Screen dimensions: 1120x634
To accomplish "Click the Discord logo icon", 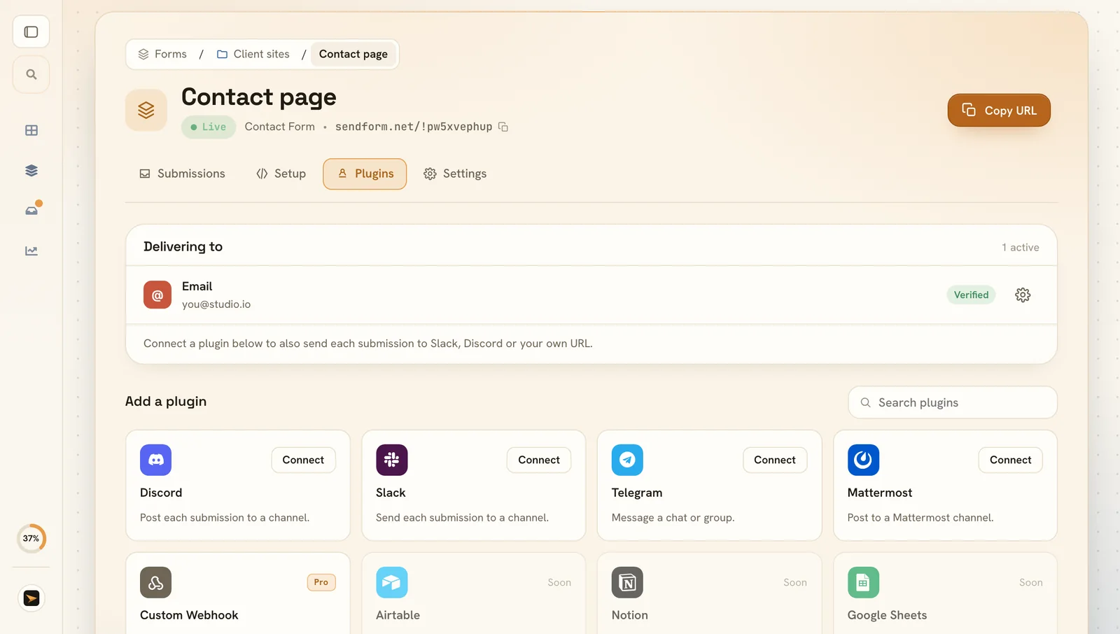I will pos(155,460).
